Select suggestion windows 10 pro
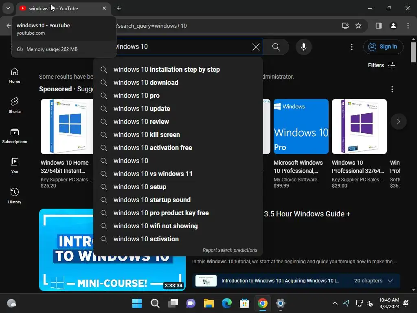 tap(178, 95)
